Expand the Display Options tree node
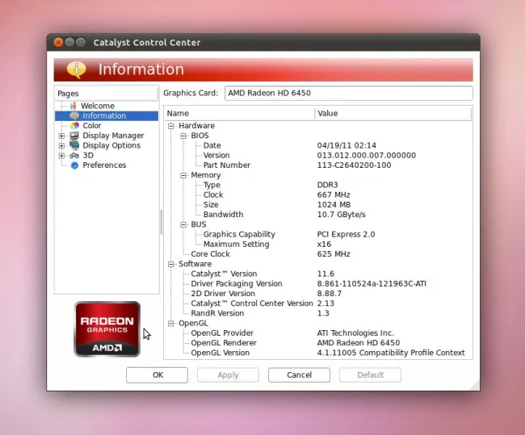This screenshot has width=525, height=435. (x=61, y=145)
